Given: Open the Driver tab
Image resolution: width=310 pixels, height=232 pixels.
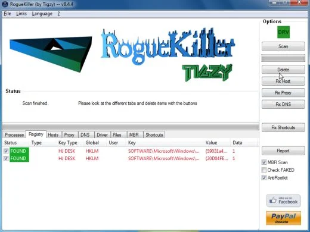Looking at the screenshot, I should pos(102,135).
